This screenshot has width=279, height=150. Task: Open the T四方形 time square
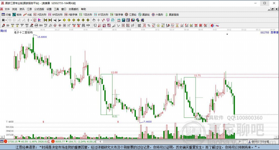[86, 15]
